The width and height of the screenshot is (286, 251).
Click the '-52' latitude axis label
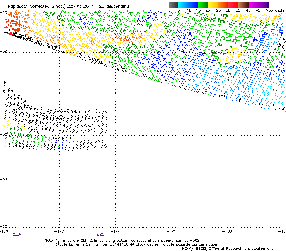pos(3,51)
